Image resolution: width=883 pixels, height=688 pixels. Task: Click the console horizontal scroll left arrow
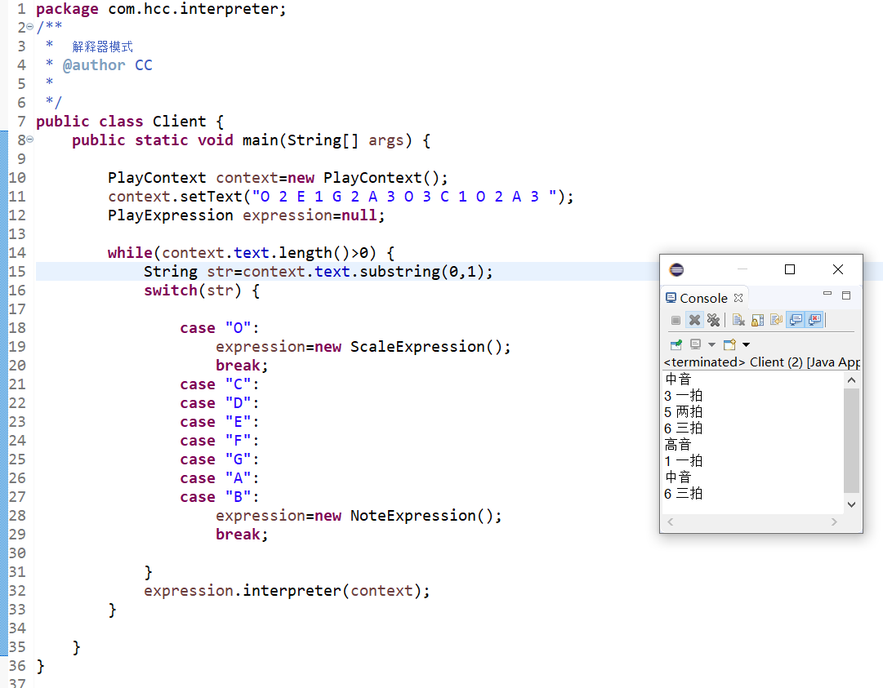(670, 522)
